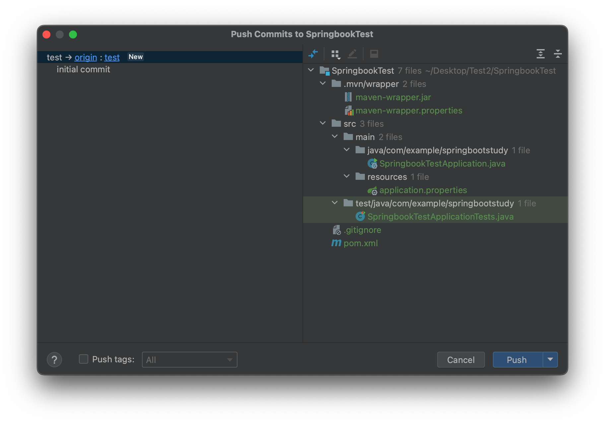The width and height of the screenshot is (605, 424).
Task: Click the test target branch link
Action: 112,57
